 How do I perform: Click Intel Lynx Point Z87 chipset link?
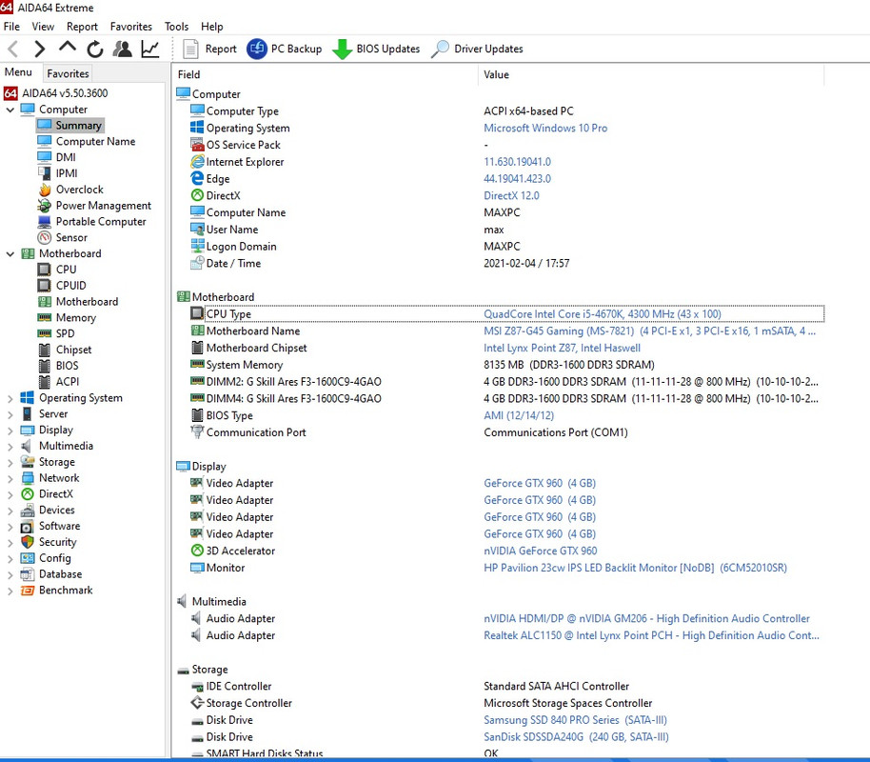pyautogui.click(x=562, y=348)
